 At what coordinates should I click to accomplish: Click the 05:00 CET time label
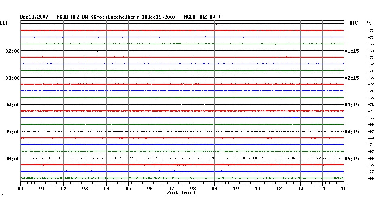13,132
